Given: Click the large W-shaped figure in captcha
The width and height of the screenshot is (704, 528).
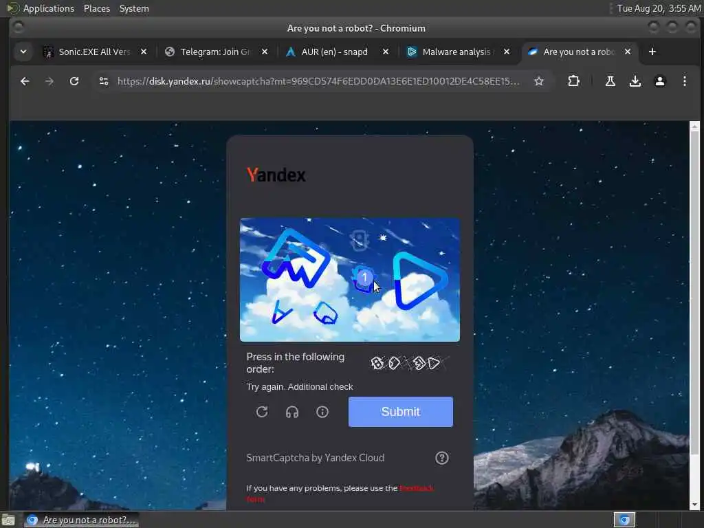Looking at the screenshot, I should tap(296, 258).
